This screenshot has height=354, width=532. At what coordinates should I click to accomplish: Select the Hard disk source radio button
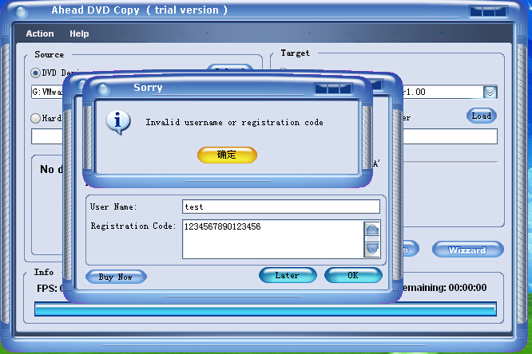tap(35, 118)
